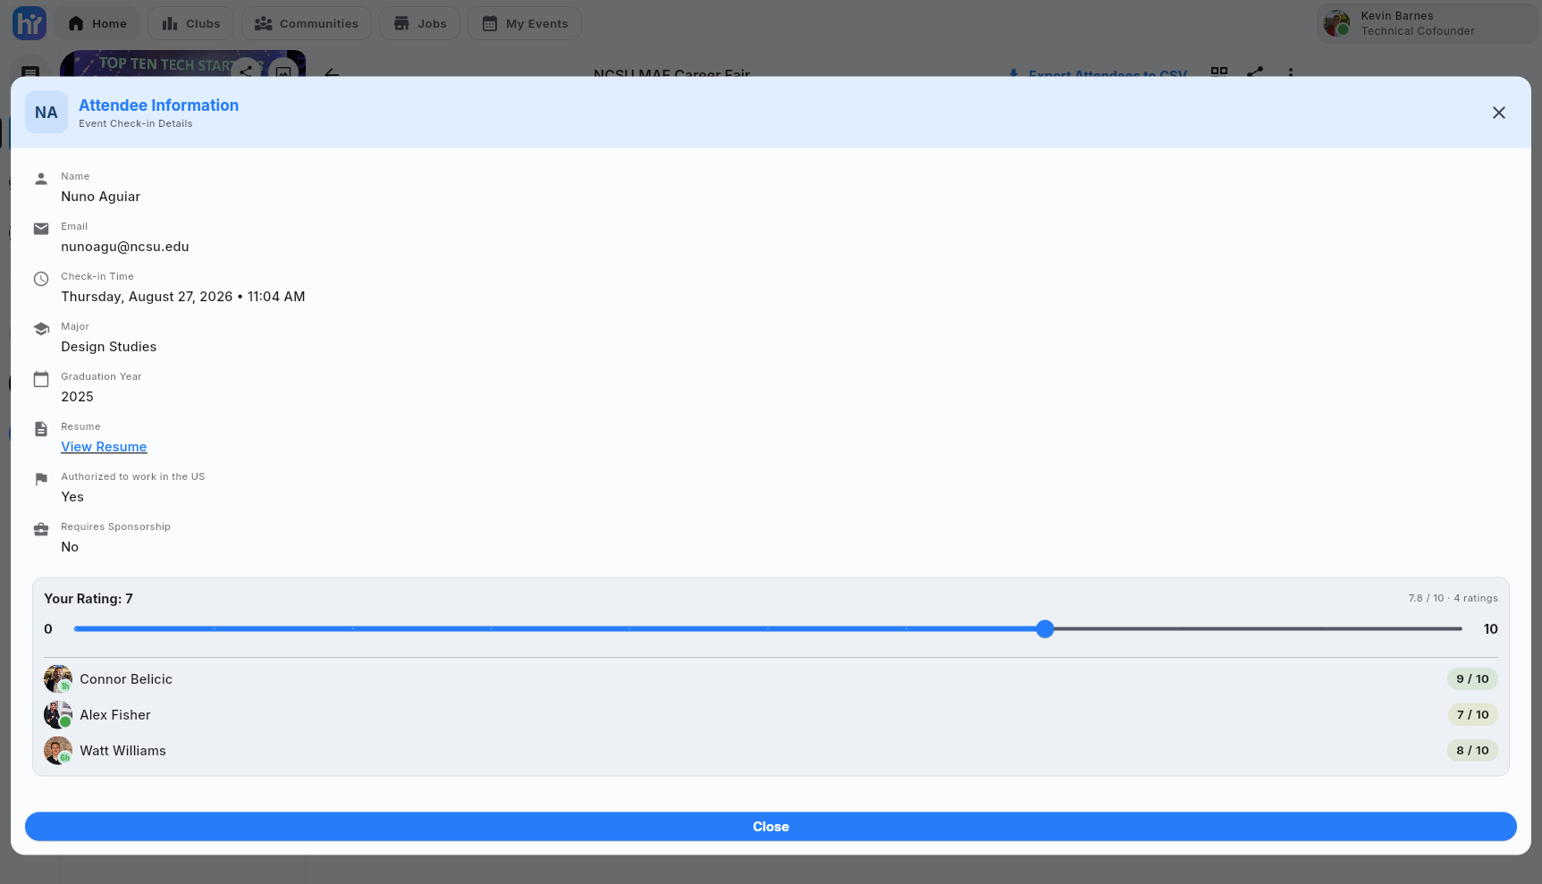Adjust the Your Rating slider handle

(1045, 629)
